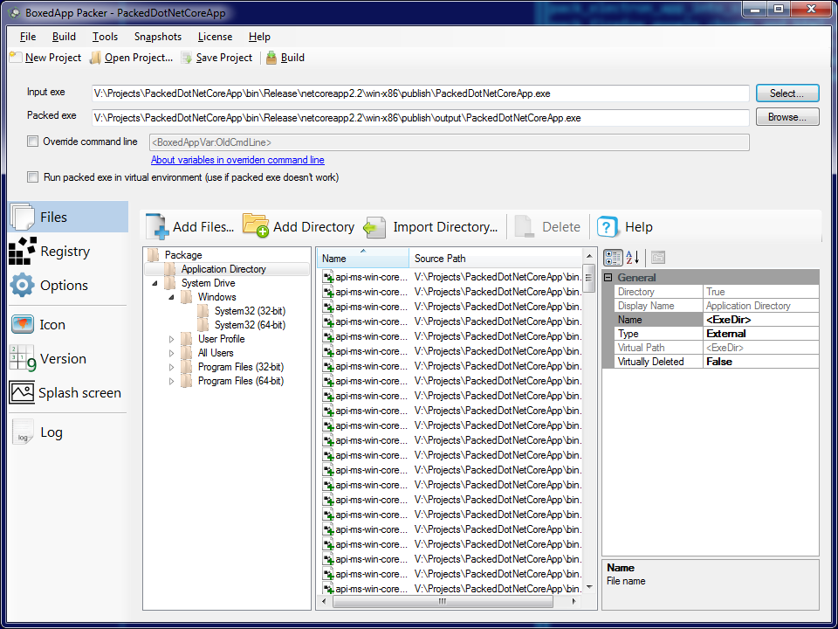Click the Input exe path field
Viewport: 838px width, 629px height.
pyautogui.click(x=420, y=93)
